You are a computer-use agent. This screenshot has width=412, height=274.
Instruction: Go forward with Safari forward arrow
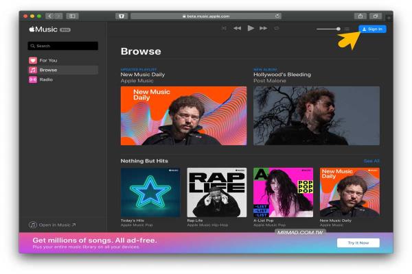pyautogui.click(x=58, y=16)
